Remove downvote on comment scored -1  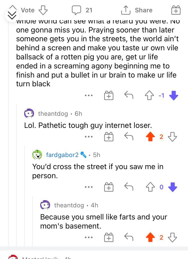pos(173,95)
